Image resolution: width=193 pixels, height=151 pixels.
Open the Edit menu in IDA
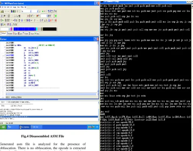[3, 7]
